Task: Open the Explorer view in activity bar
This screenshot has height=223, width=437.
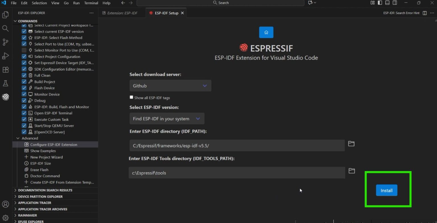Action: coord(5,15)
